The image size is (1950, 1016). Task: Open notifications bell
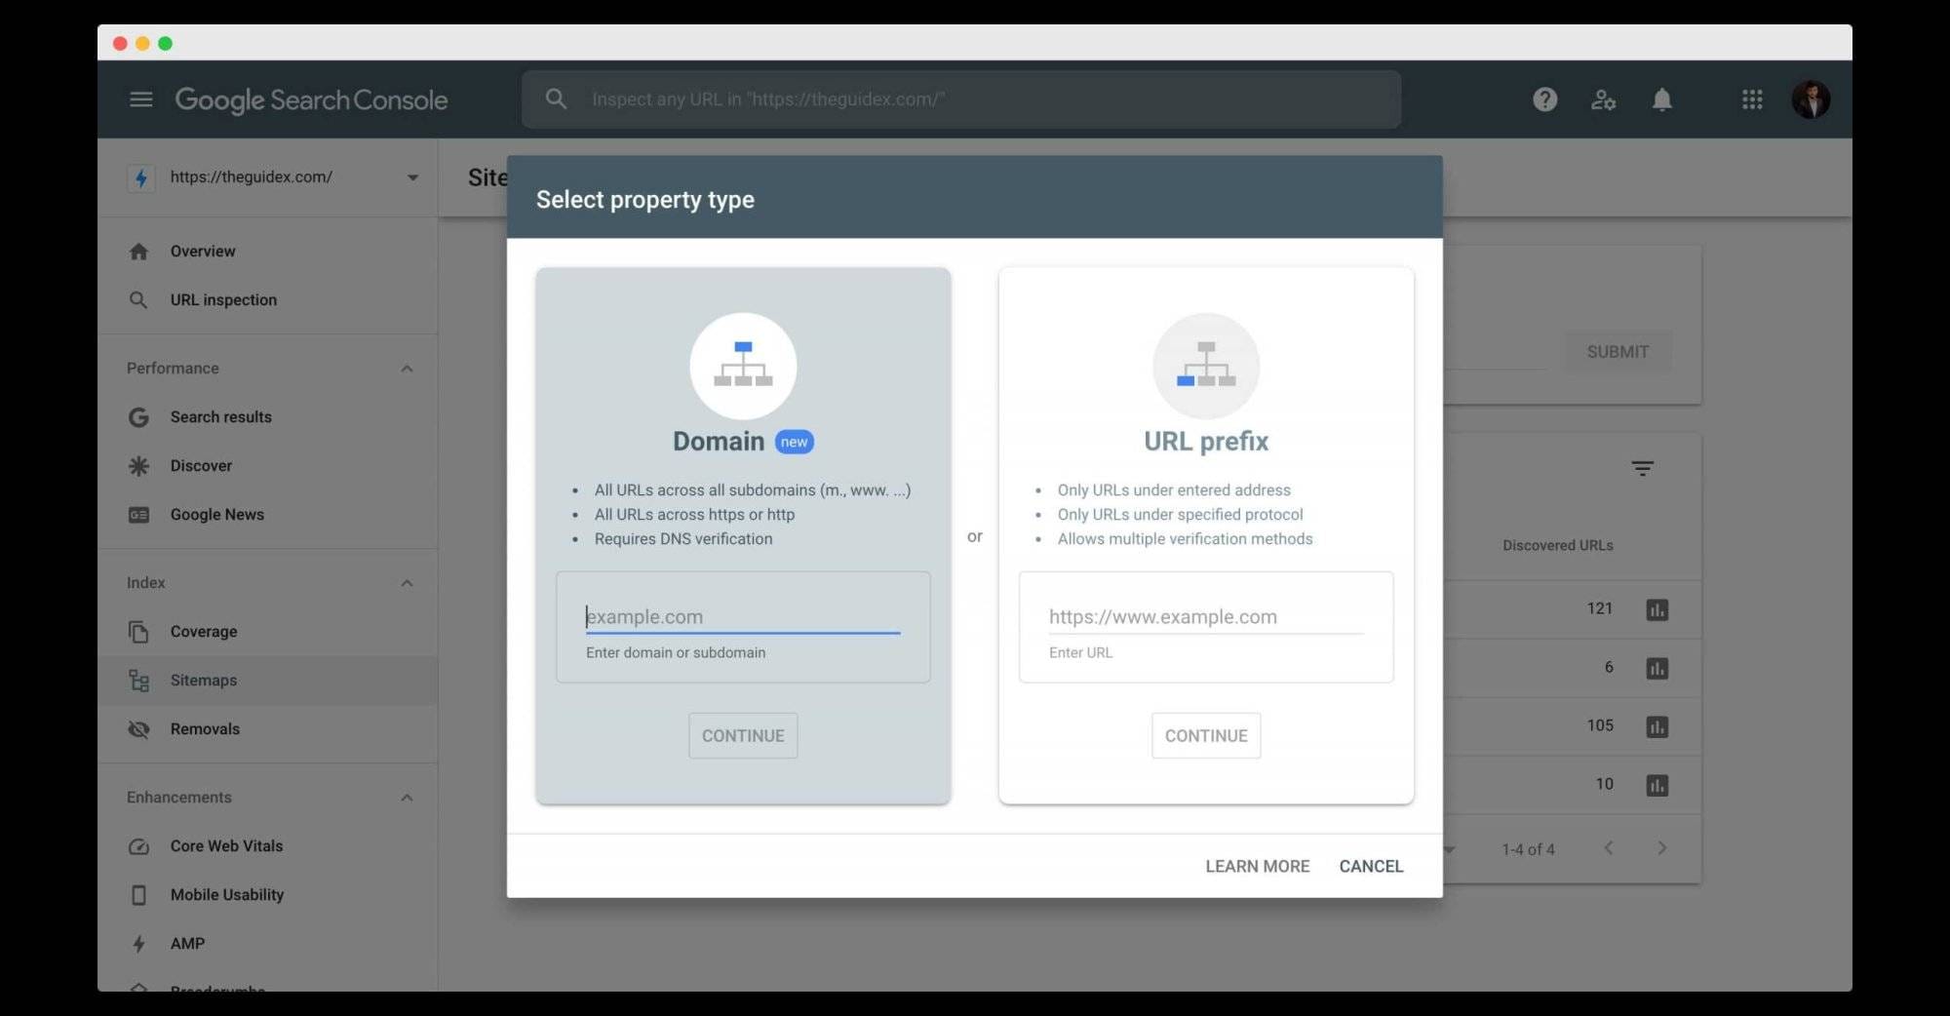click(x=1662, y=99)
